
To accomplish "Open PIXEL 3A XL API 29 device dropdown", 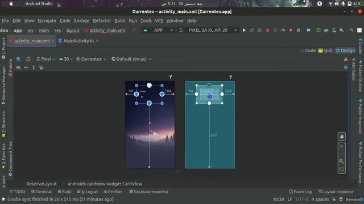I will [208, 30].
